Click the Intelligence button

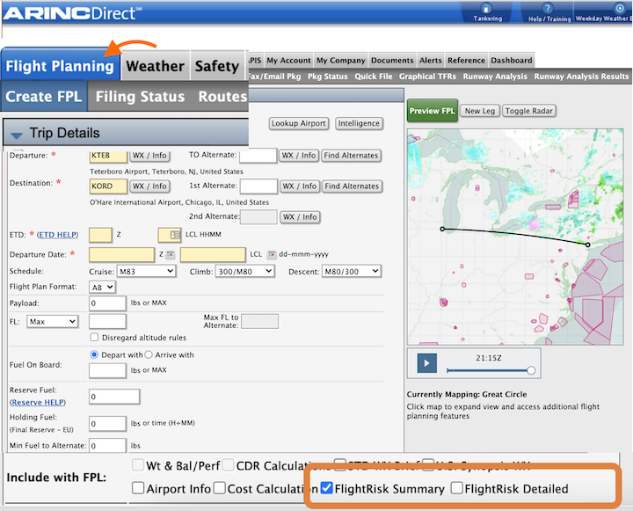[x=359, y=123]
